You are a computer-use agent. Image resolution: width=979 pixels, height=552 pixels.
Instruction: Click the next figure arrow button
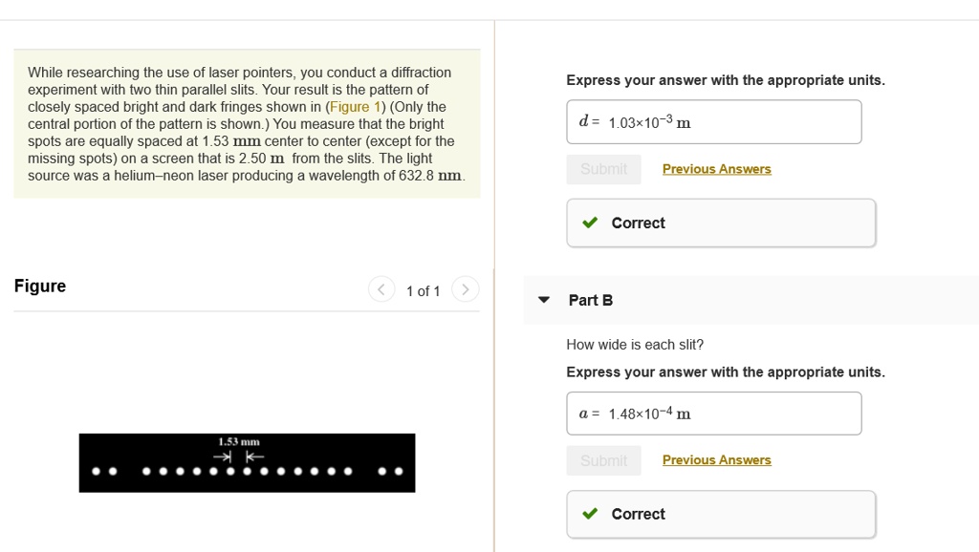pos(465,289)
